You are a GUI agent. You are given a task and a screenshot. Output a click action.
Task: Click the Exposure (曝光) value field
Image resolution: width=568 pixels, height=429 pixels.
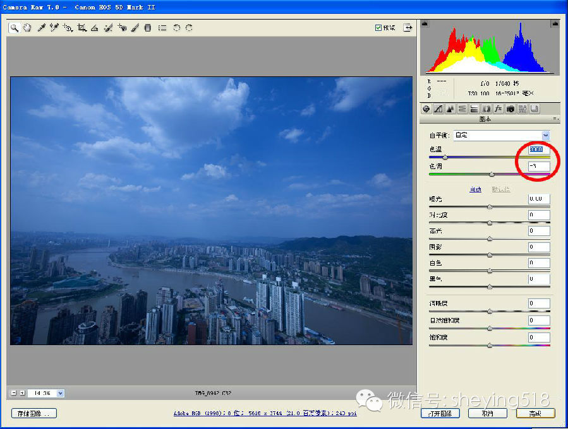pyautogui.click(x=539, y=199)
